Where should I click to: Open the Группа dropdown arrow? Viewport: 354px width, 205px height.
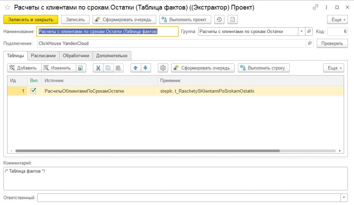[301, 31]
